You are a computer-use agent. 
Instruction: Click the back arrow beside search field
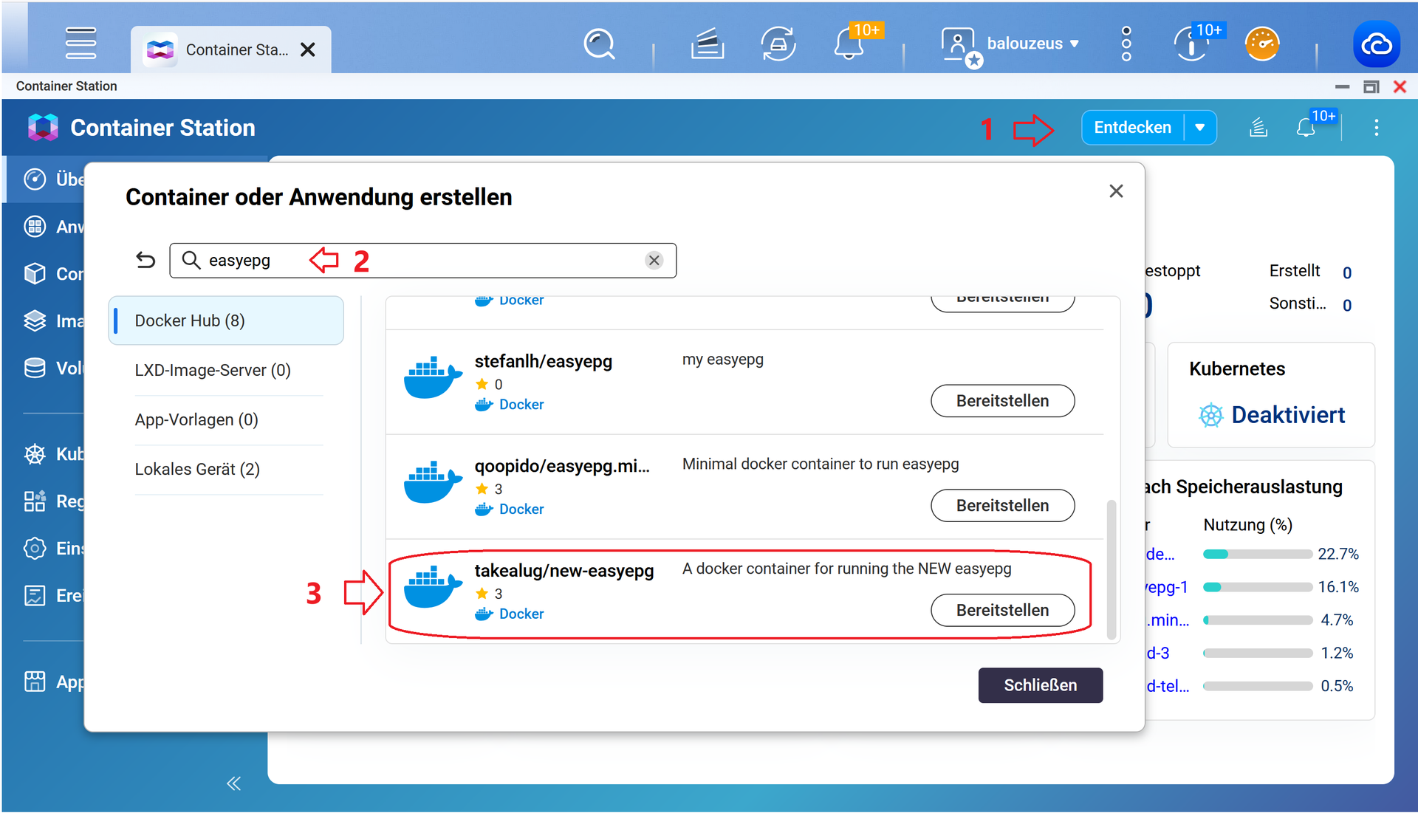(x=145, y=260)
